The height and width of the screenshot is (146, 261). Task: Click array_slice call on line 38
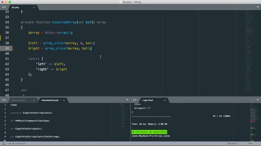[53, 43]
